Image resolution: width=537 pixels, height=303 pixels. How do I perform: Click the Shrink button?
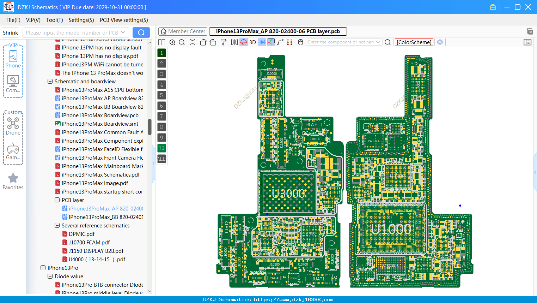pyautogui.click(x=11, y=32)
